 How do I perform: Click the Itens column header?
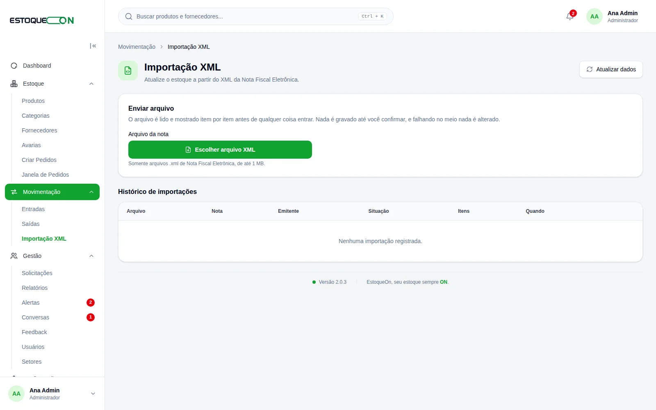point(464,211)
